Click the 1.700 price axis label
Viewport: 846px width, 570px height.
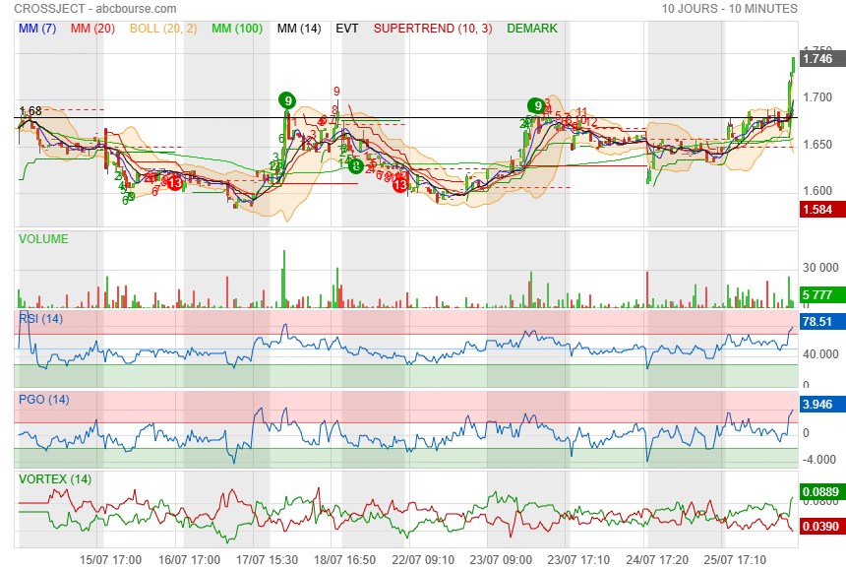pos(817,97)
